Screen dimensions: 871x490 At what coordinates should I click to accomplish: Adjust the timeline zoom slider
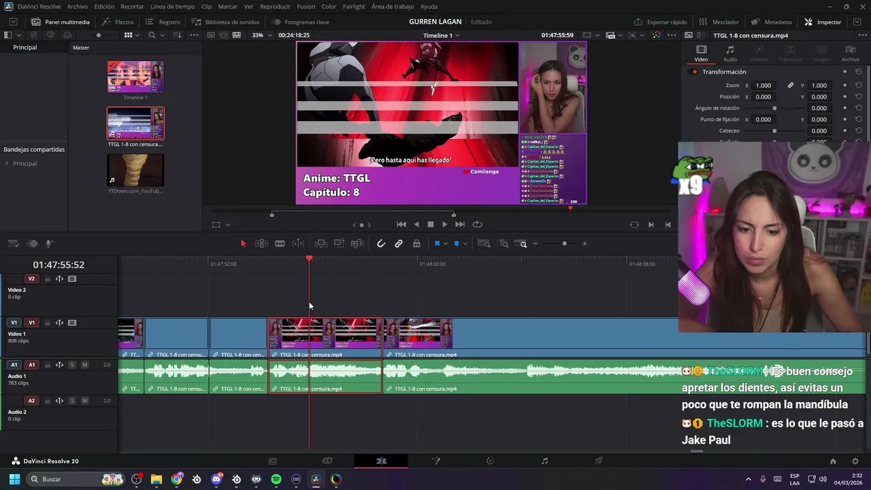[564, 244]
